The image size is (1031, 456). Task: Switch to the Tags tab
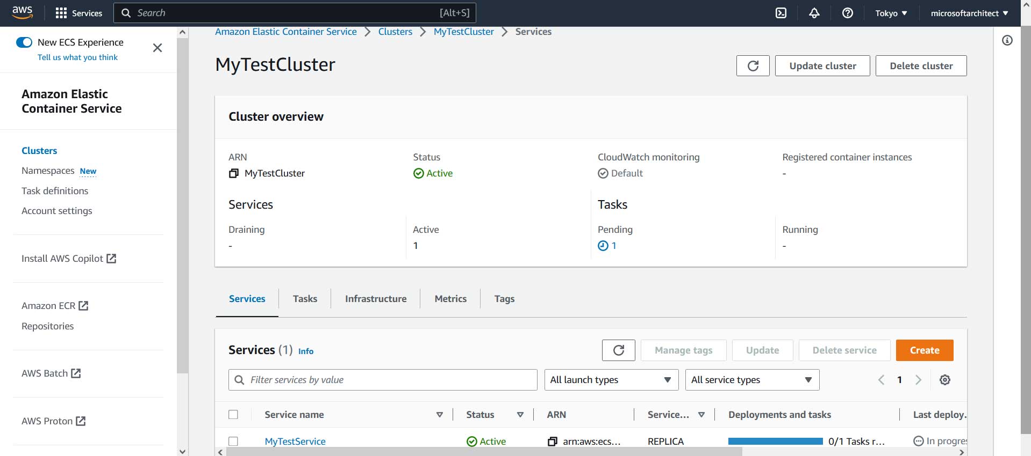(x=504, y=299)
